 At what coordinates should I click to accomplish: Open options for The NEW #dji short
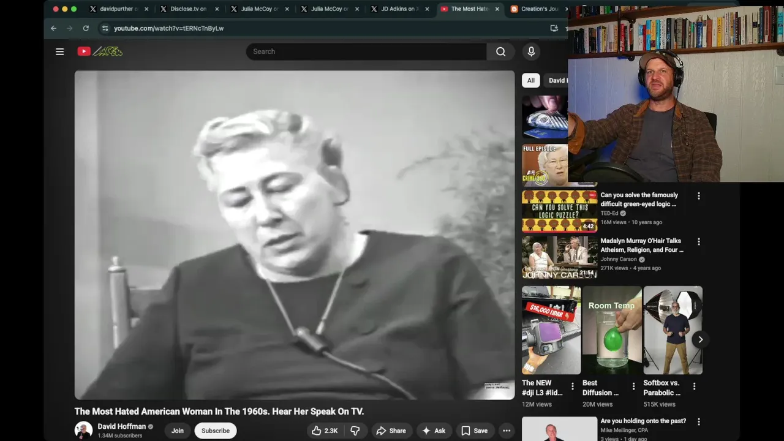(x=573, y=386)
